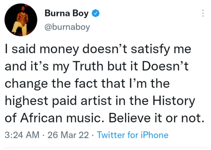The height and width of the screenshot is (150, 211).
Task: Click the Twitter for iPhone source link
Action: [132, 135]
